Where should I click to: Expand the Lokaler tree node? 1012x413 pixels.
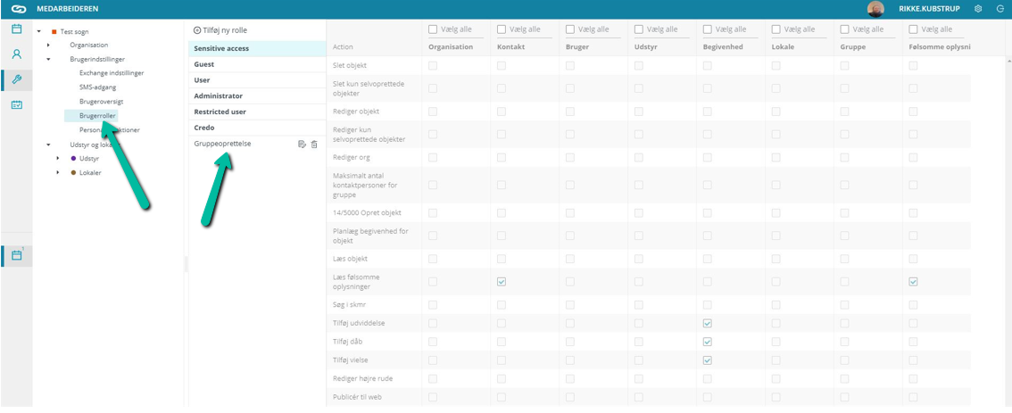58,172
